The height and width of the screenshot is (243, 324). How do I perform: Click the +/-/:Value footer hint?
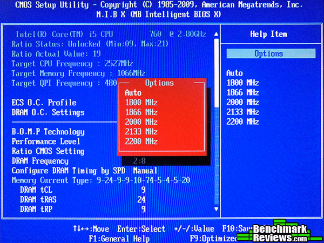194,229
